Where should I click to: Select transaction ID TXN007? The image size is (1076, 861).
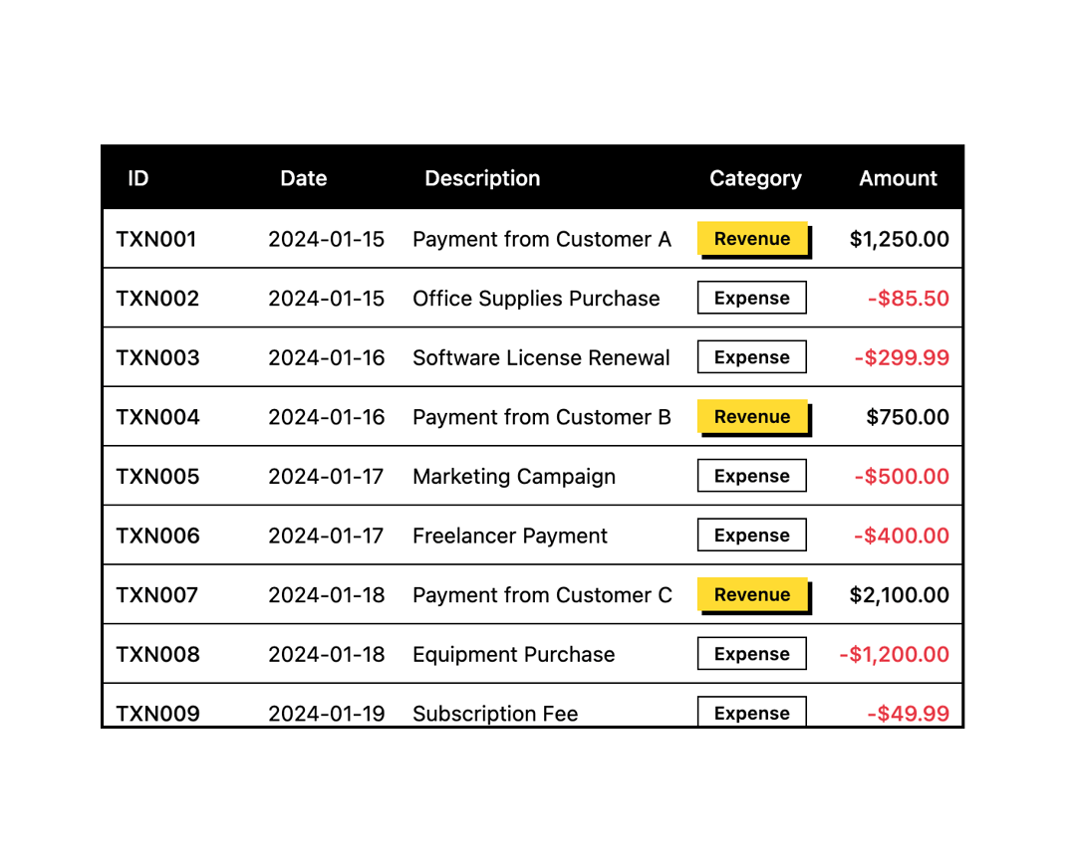[157, 595]
